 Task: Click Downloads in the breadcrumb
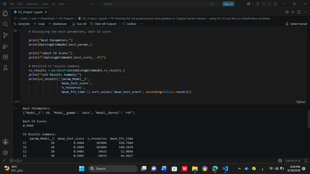click(x=48, y=18)
